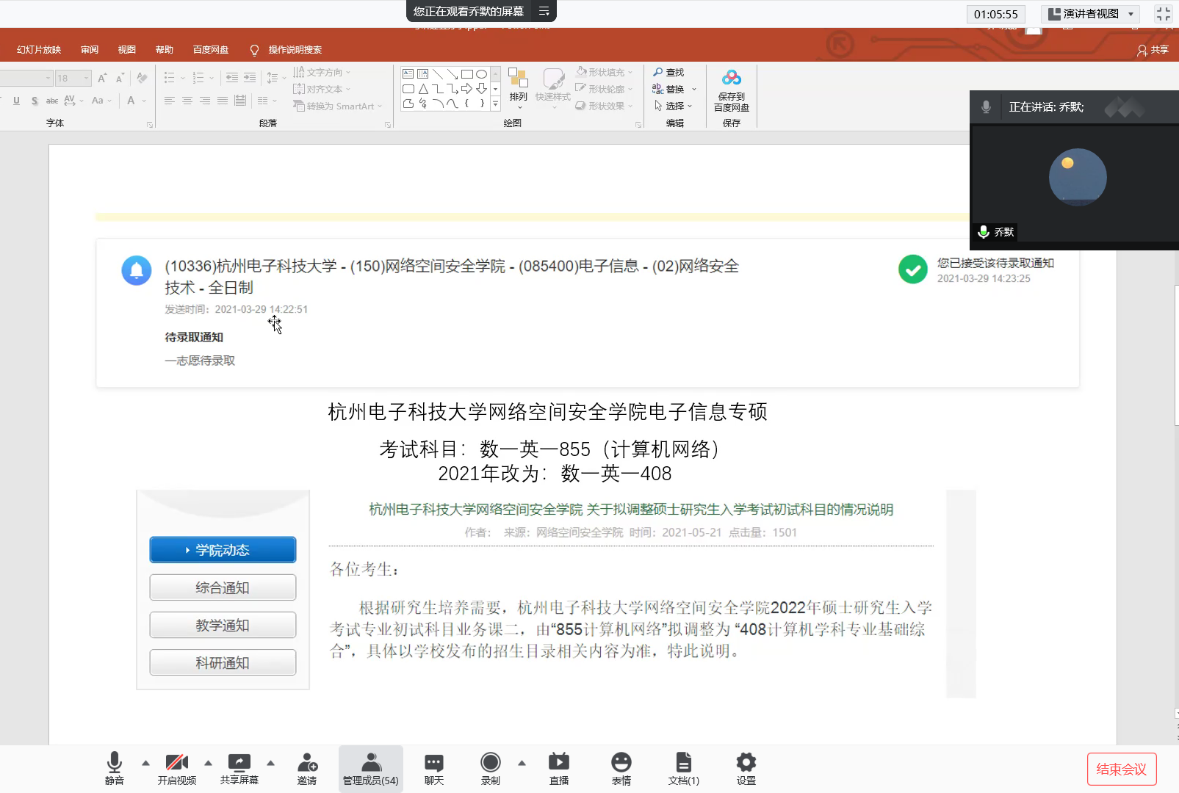Click the 操作说明搜索 search field

(295, 50)
